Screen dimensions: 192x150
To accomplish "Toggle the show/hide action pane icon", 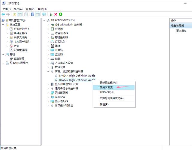I will [x=38, y=14].
